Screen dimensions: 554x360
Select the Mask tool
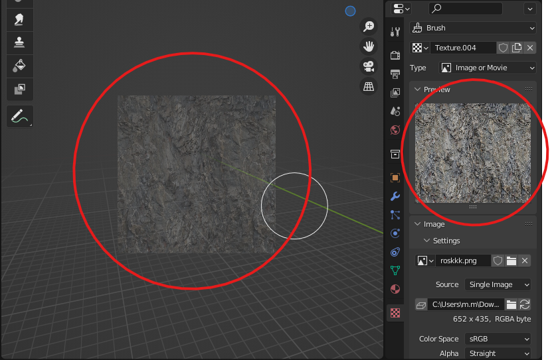tap(19, 88)
